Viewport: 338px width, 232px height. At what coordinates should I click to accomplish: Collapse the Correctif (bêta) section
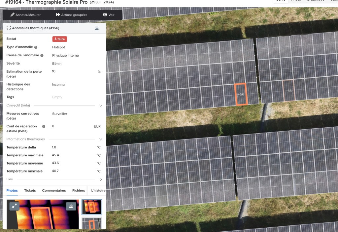click(x=101, y=106)
